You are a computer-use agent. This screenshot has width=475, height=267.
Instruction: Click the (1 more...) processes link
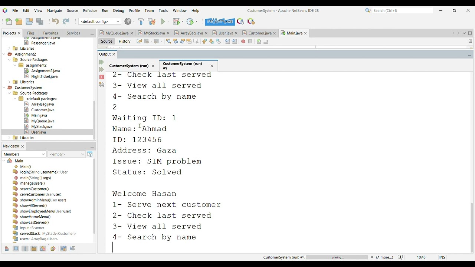(x=384, y=257)
